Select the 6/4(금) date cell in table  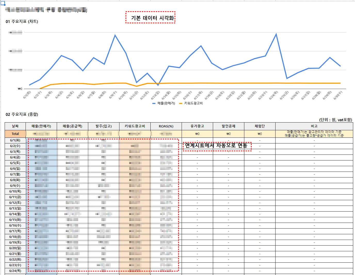click(x=15, y=157)
